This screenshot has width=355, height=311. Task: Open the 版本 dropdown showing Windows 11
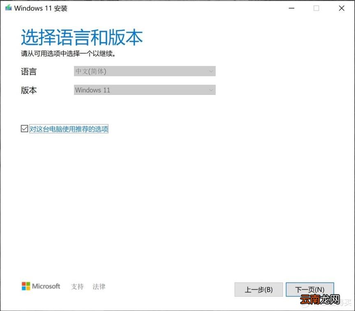coord(145,90)
